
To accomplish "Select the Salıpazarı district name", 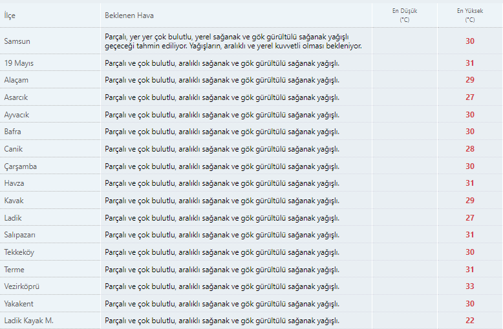I will pos(20,235).
